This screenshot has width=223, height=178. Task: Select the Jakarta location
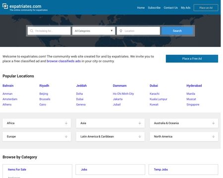pos(117,99)
